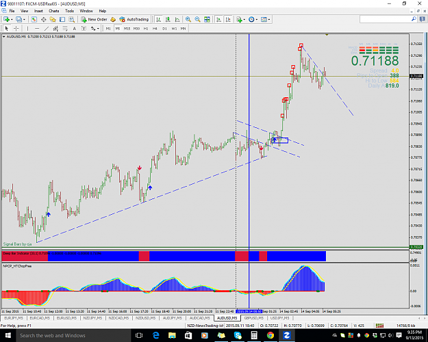Click the New Order button

point(95,19)
